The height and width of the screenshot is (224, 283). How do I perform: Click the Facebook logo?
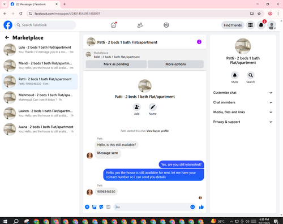[8, 25]
